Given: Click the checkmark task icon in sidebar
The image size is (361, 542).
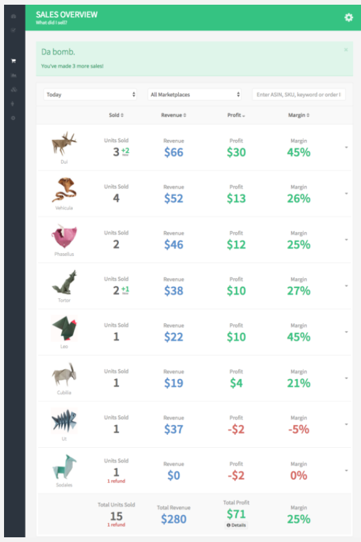Looking at the screenshot, I should click(13, 30).
